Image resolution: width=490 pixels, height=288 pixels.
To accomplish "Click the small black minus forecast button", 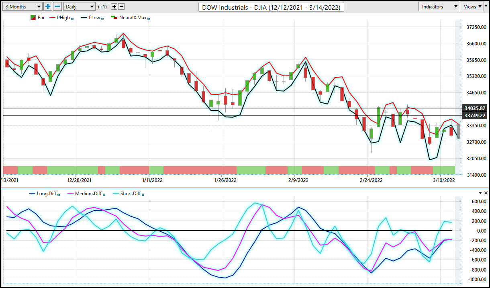I will tap(122, 6).
